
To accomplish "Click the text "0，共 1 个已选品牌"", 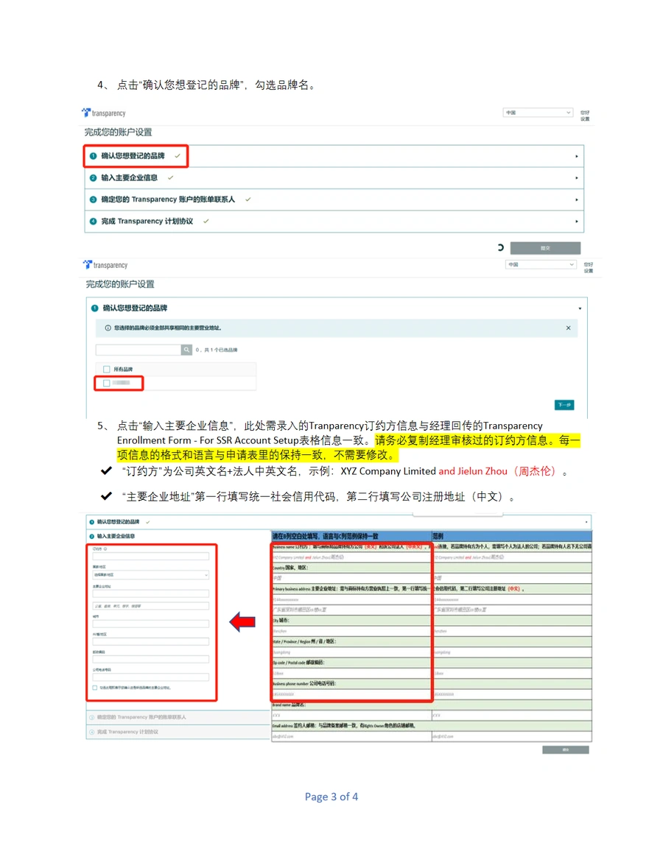I will click(217, 350).
